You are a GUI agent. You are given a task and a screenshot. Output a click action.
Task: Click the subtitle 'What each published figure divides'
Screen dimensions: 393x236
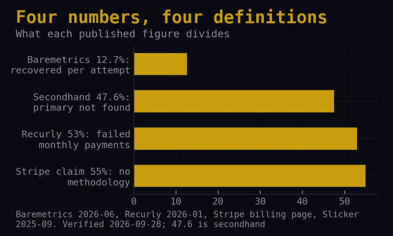coord(123,34)
